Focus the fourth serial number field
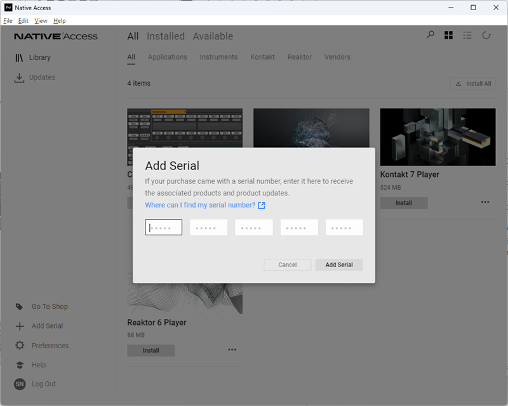Screen dimensions: 508x406 point(299,228)
